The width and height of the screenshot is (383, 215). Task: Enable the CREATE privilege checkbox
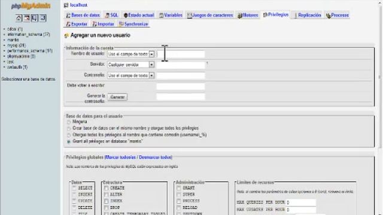pos(107,188)
